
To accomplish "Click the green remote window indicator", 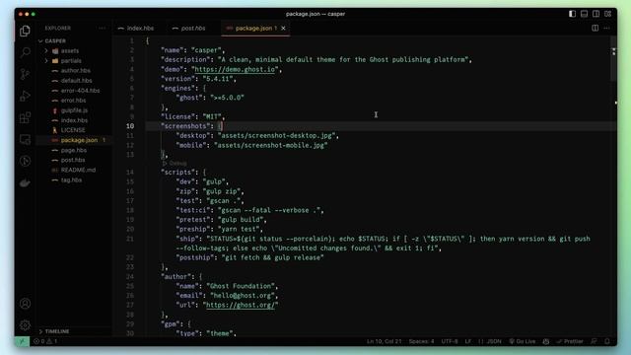I will coord(22,341).
